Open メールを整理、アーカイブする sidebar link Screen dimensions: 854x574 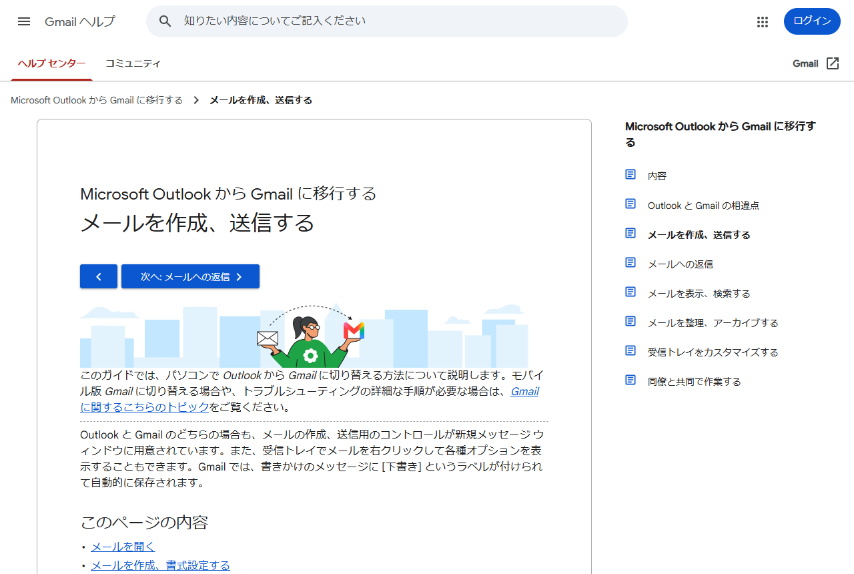pos(713,323)
